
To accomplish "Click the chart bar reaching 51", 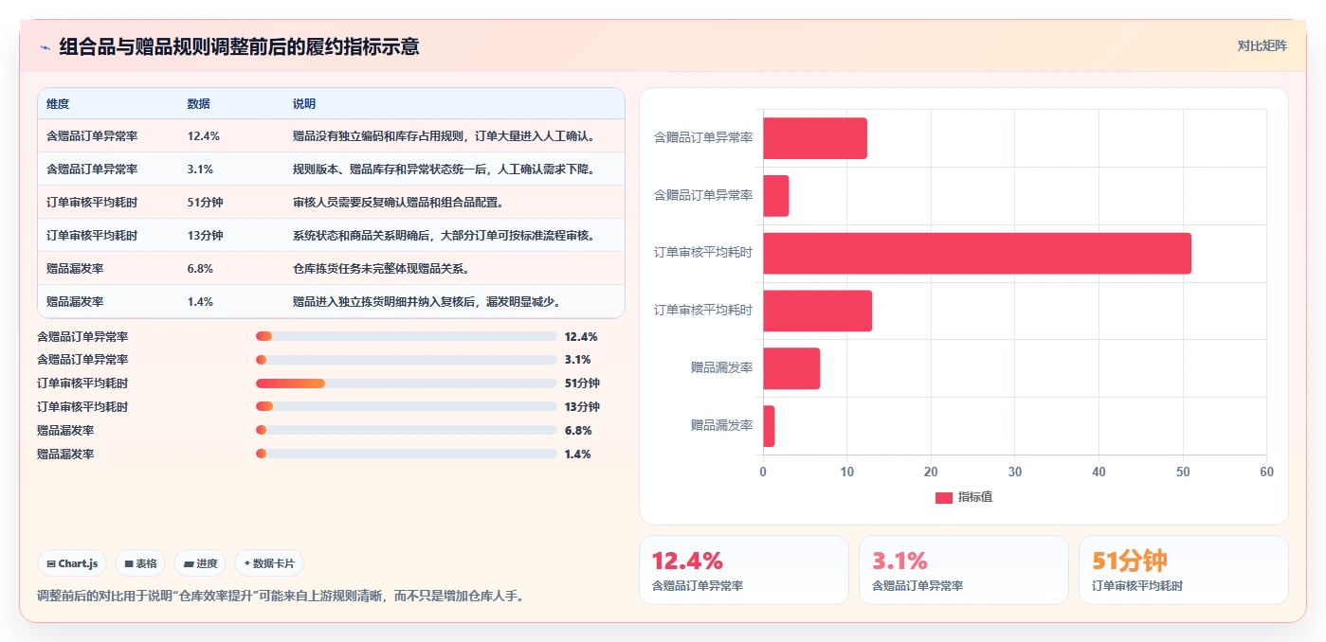I will pos(977,253).
